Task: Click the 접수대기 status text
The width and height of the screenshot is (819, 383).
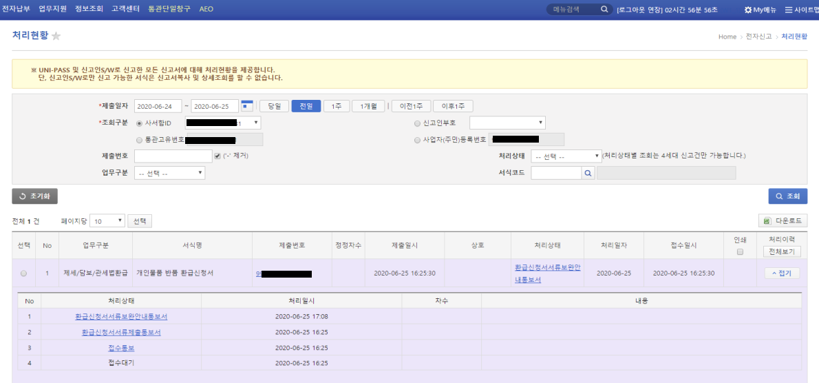Action: pyautogui.click(x=121, y=362)
